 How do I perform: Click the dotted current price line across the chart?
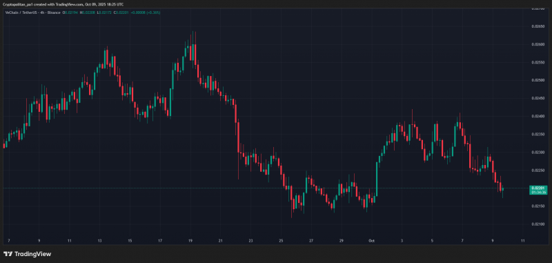pyautogui.click(x=264, y=188)
